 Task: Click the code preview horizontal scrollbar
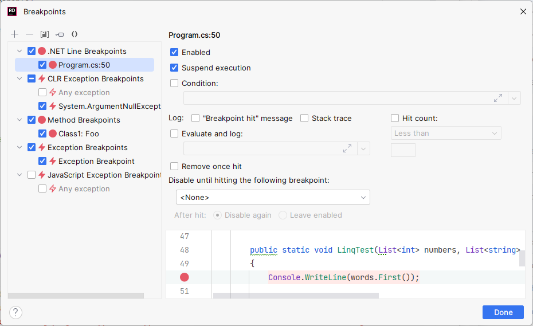296,296
